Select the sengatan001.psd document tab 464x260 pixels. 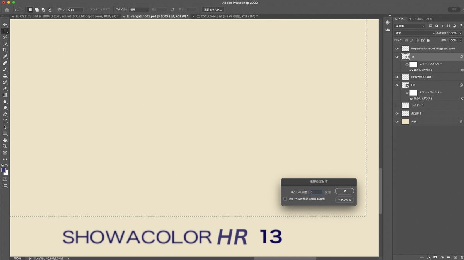pos(155,17)
